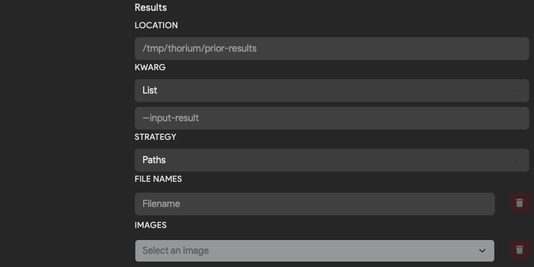The height and width of the screenshot is (267, 534).
Task: Focus the Location path input field
Action: click(332, 49)
